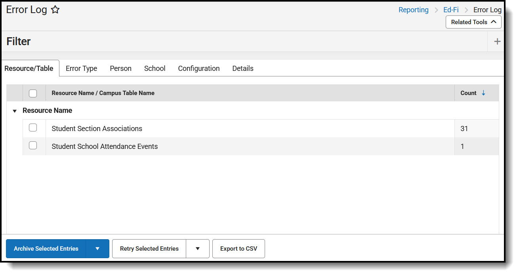Click the Archive Selected Entries button
Viewport: 519px width, 276px height.
[46, 249]
